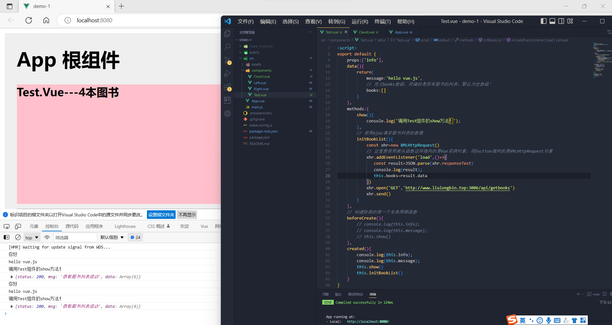Open the 终端(T) menu

click(x=382, y=21)
